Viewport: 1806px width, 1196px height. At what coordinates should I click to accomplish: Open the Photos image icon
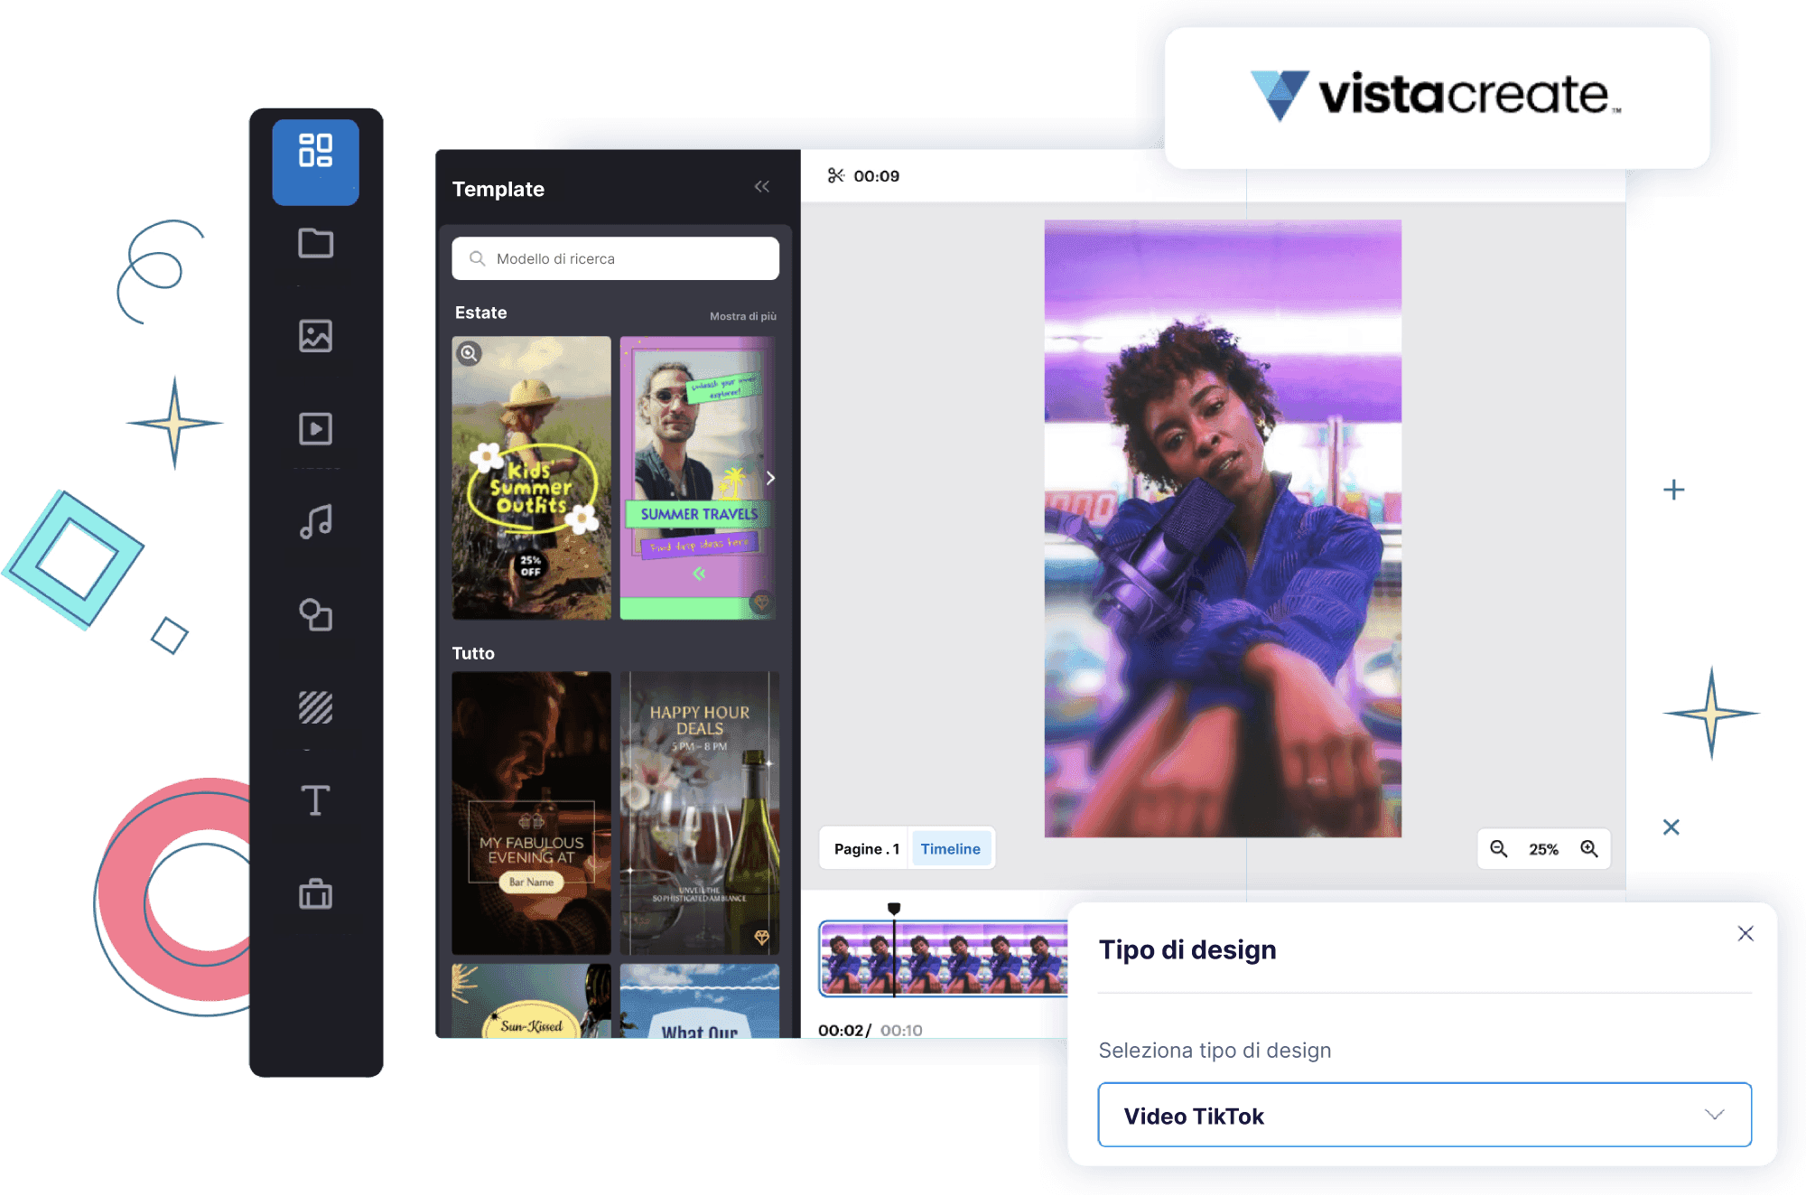[315, 336]
